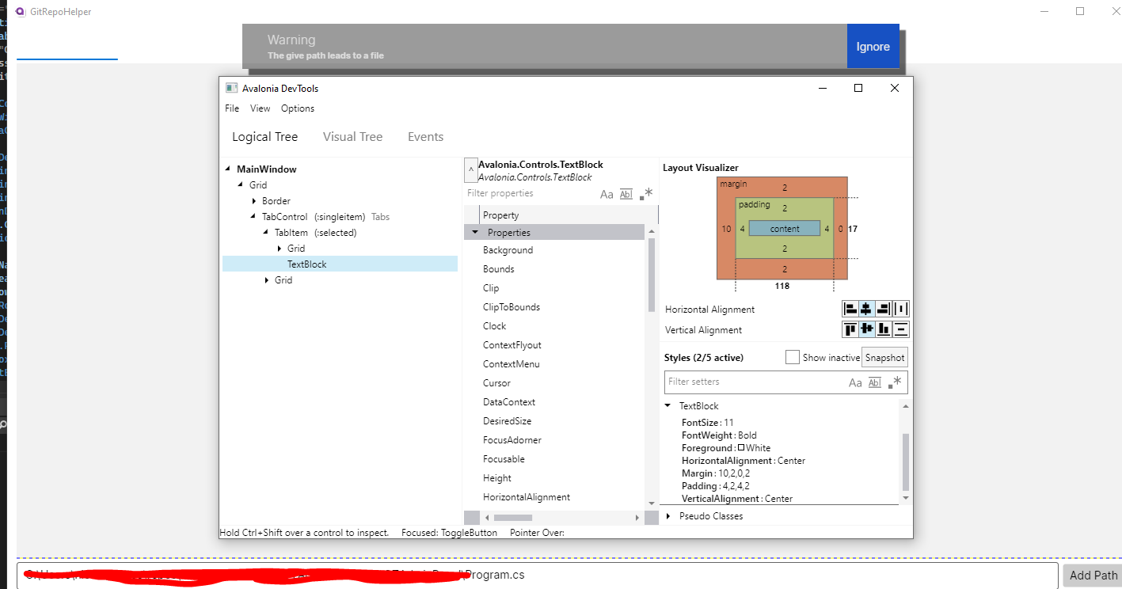Click the Ignore button on the warning banner
The width and height of the screenshot is (1122, 589).
click(x=873, y=46)
